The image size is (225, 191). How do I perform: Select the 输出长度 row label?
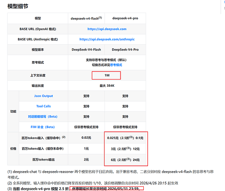click(x=38, y=86)
